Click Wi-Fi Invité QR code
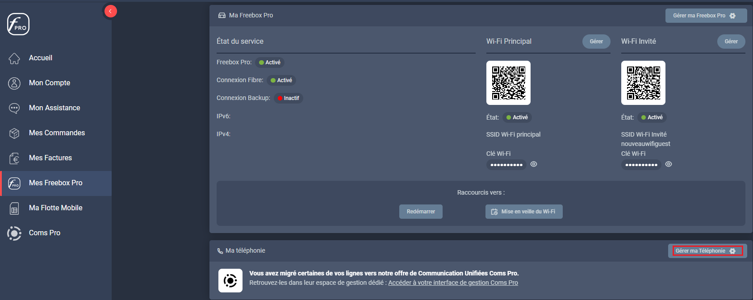This screenshot has width=753, height=300. tap(643, 83)
